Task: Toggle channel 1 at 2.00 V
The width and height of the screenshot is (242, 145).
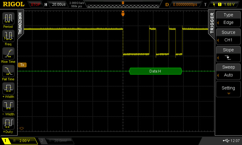Action: (x=20, y=141)
